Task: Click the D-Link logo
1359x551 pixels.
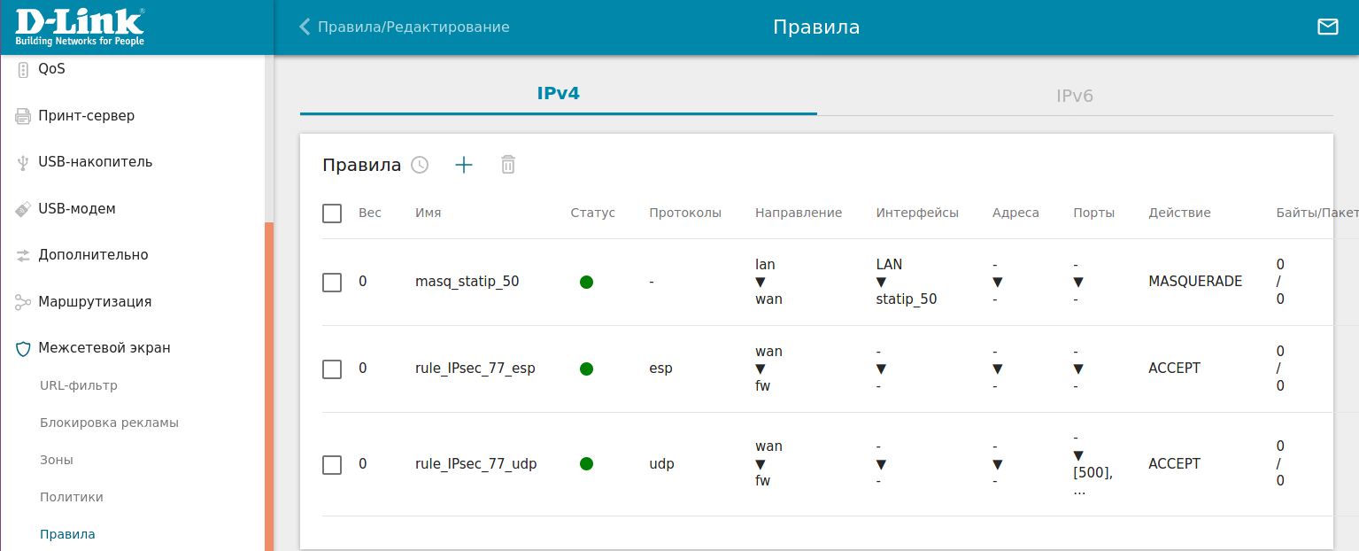Action: point(80,27)
